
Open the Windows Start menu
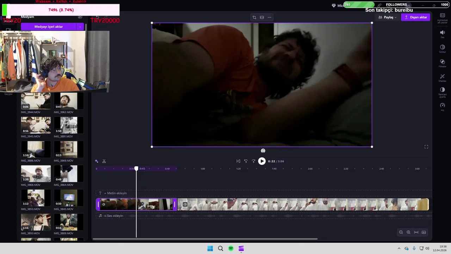(210, 248)
